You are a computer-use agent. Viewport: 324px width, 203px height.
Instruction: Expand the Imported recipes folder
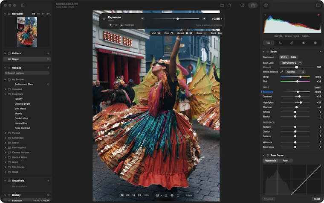pos(5,89)
